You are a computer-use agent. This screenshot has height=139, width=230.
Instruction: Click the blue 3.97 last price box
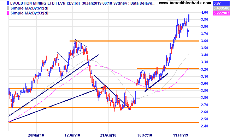coord(221,3)
